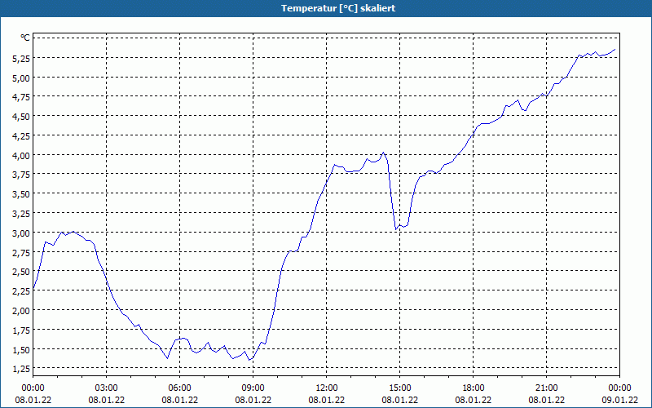Pick the 15:00 time axis label
Viewport: 652px width, 408px height.
400,388
